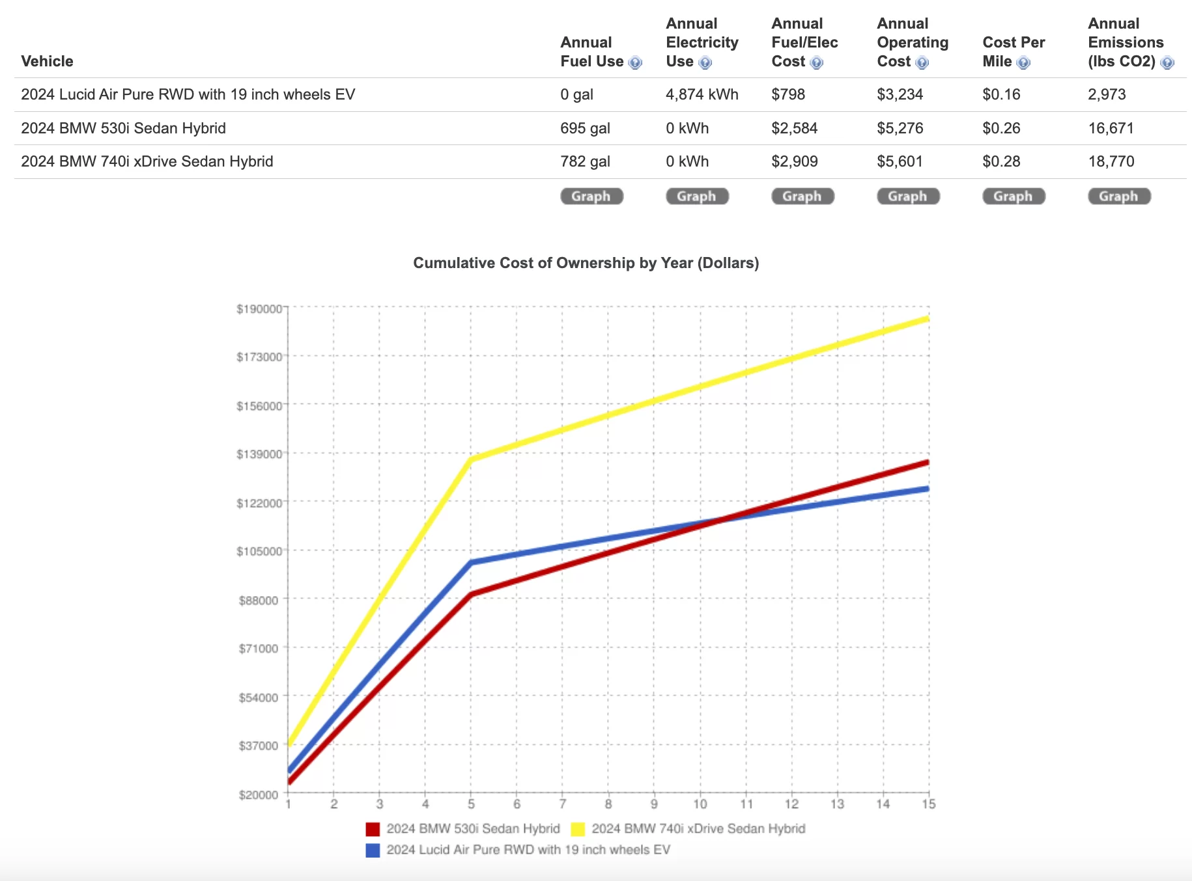1192x881 pixels.
Task: Select 2024 BMW 530i Sedan Hybrid row name
Action: pos(123,128)
